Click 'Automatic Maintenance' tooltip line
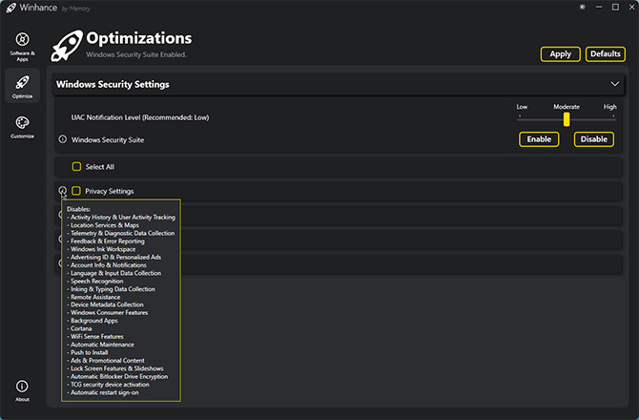 point(102,345)
